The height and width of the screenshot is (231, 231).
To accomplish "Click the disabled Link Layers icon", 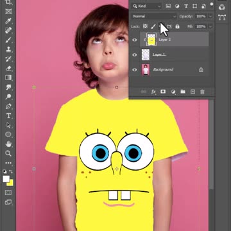I will 143,92.
